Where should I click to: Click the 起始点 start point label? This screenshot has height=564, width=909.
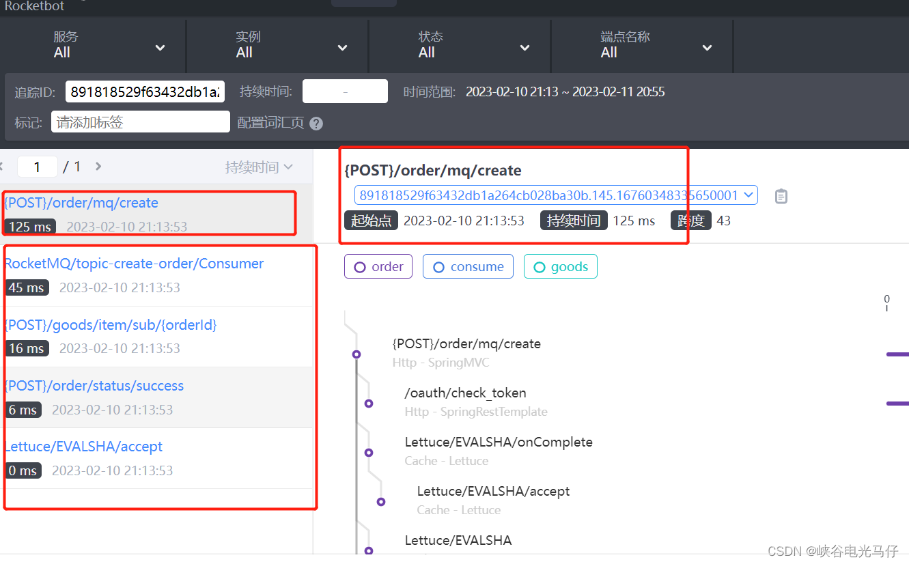(371, 221)
